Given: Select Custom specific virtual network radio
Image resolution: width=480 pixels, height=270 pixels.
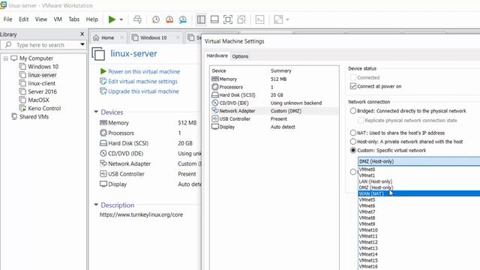Looking at the screenshot, I should 353,150.
